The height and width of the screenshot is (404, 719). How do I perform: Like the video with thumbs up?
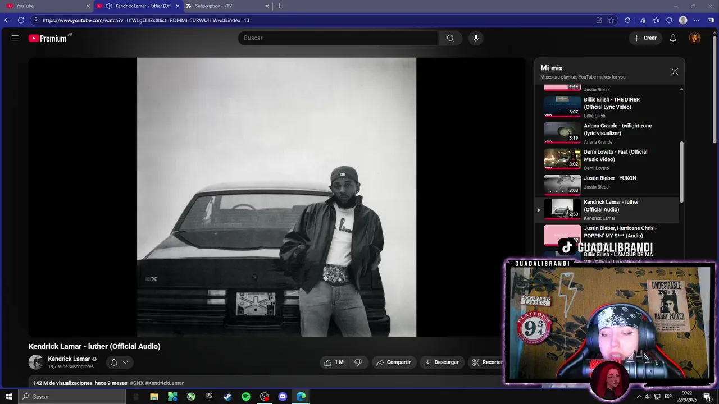[334, 362]
